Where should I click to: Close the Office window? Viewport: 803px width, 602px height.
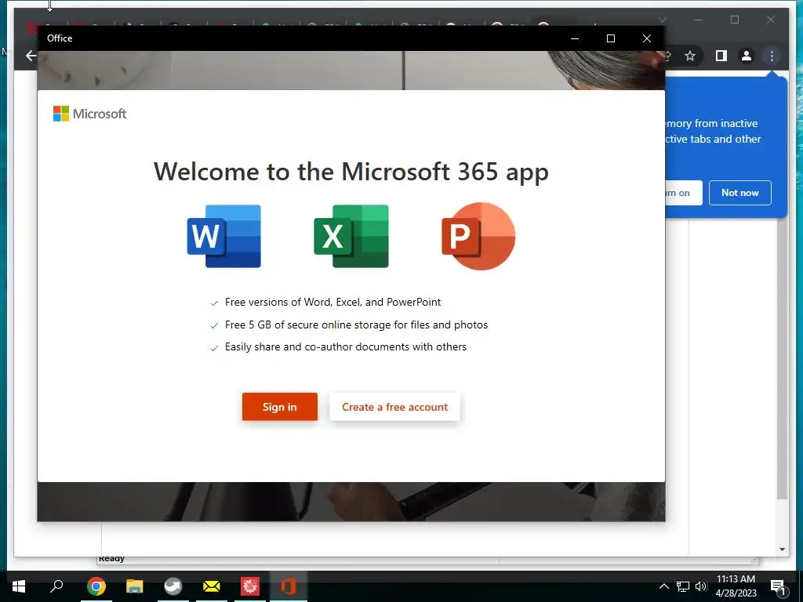647,38
